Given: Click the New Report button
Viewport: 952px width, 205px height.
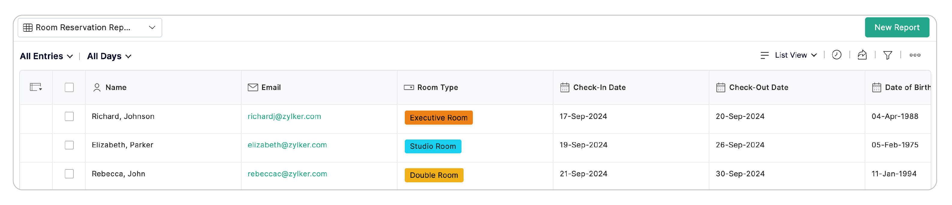Looking at the screenshot, I should tap(897, 27).
